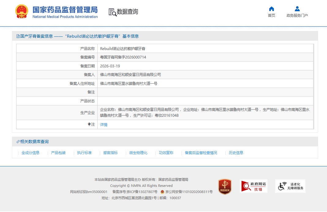Select filing number 粤国牙膏网备字2026000714
The height and width of the screenshot is (212, 327).
point(123,57)
